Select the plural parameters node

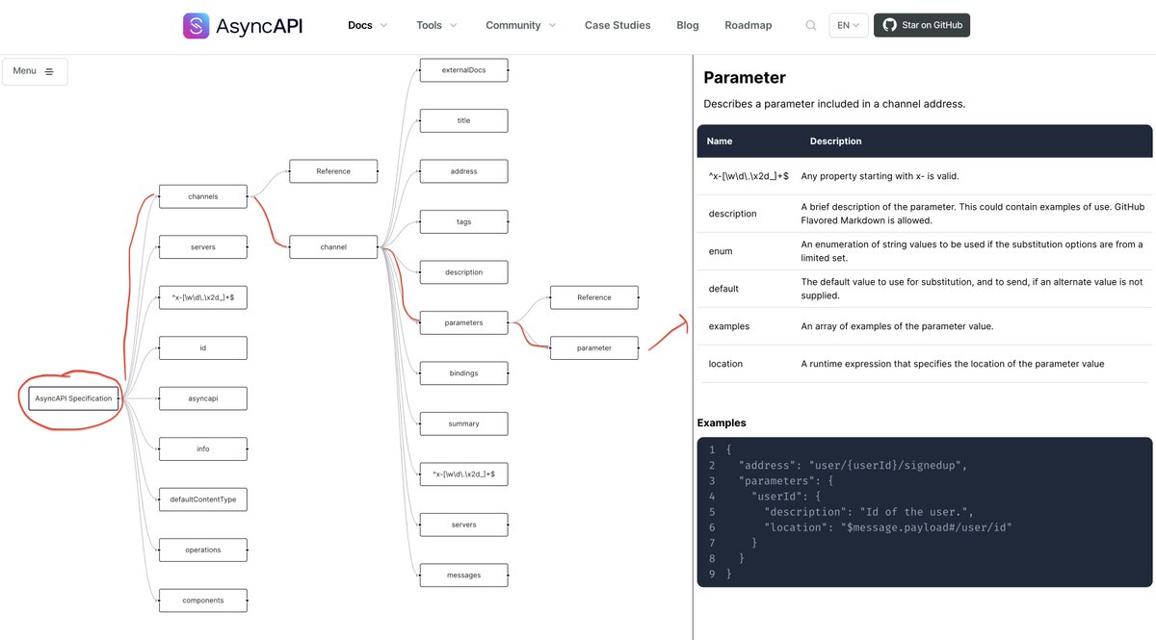tap(463, 322)
